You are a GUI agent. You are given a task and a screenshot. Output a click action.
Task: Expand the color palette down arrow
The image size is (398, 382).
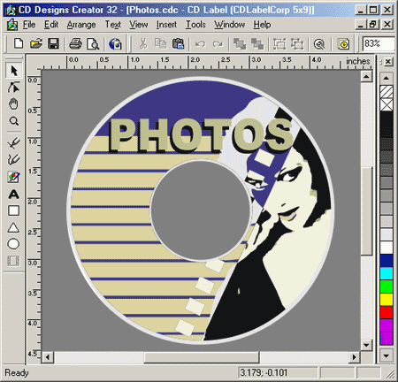click(386, 355)
